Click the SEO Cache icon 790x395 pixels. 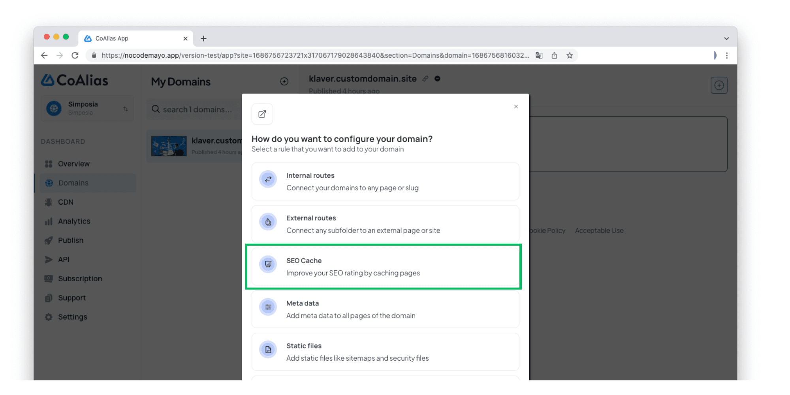(268, 264)
